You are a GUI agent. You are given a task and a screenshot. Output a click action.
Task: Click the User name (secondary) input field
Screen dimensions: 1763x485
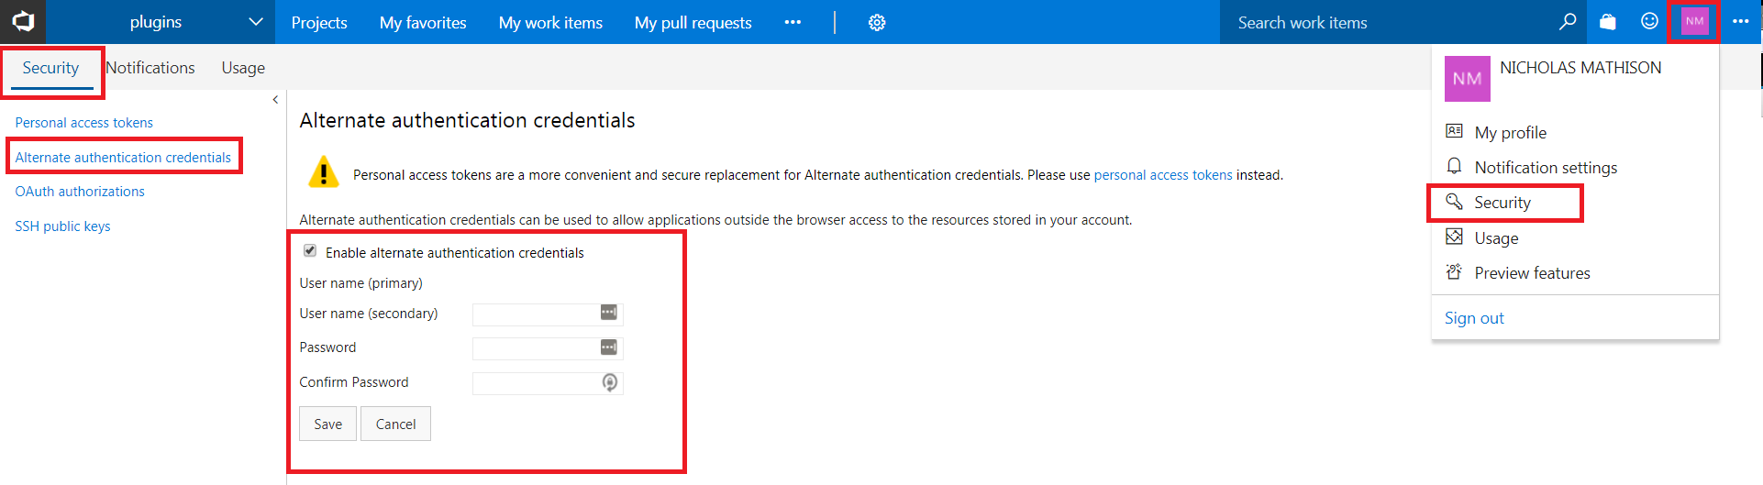tap(536, 314)
